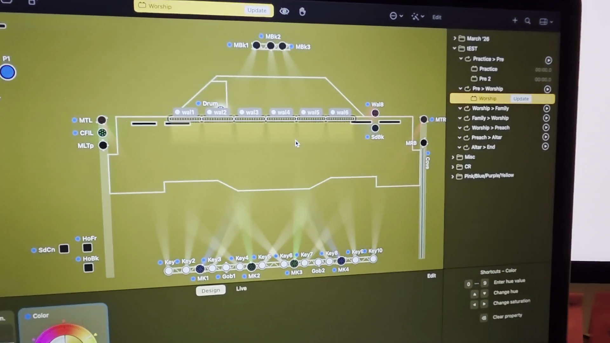Screen dimensions: 610x343
Task: Switch to the Live tab
Action: (x=241, y=288)
